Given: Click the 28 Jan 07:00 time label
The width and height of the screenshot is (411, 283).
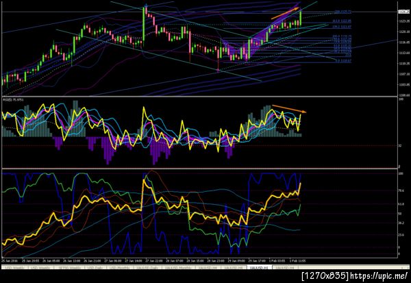Looking at the screenshot, I should (x=174, y=261).
